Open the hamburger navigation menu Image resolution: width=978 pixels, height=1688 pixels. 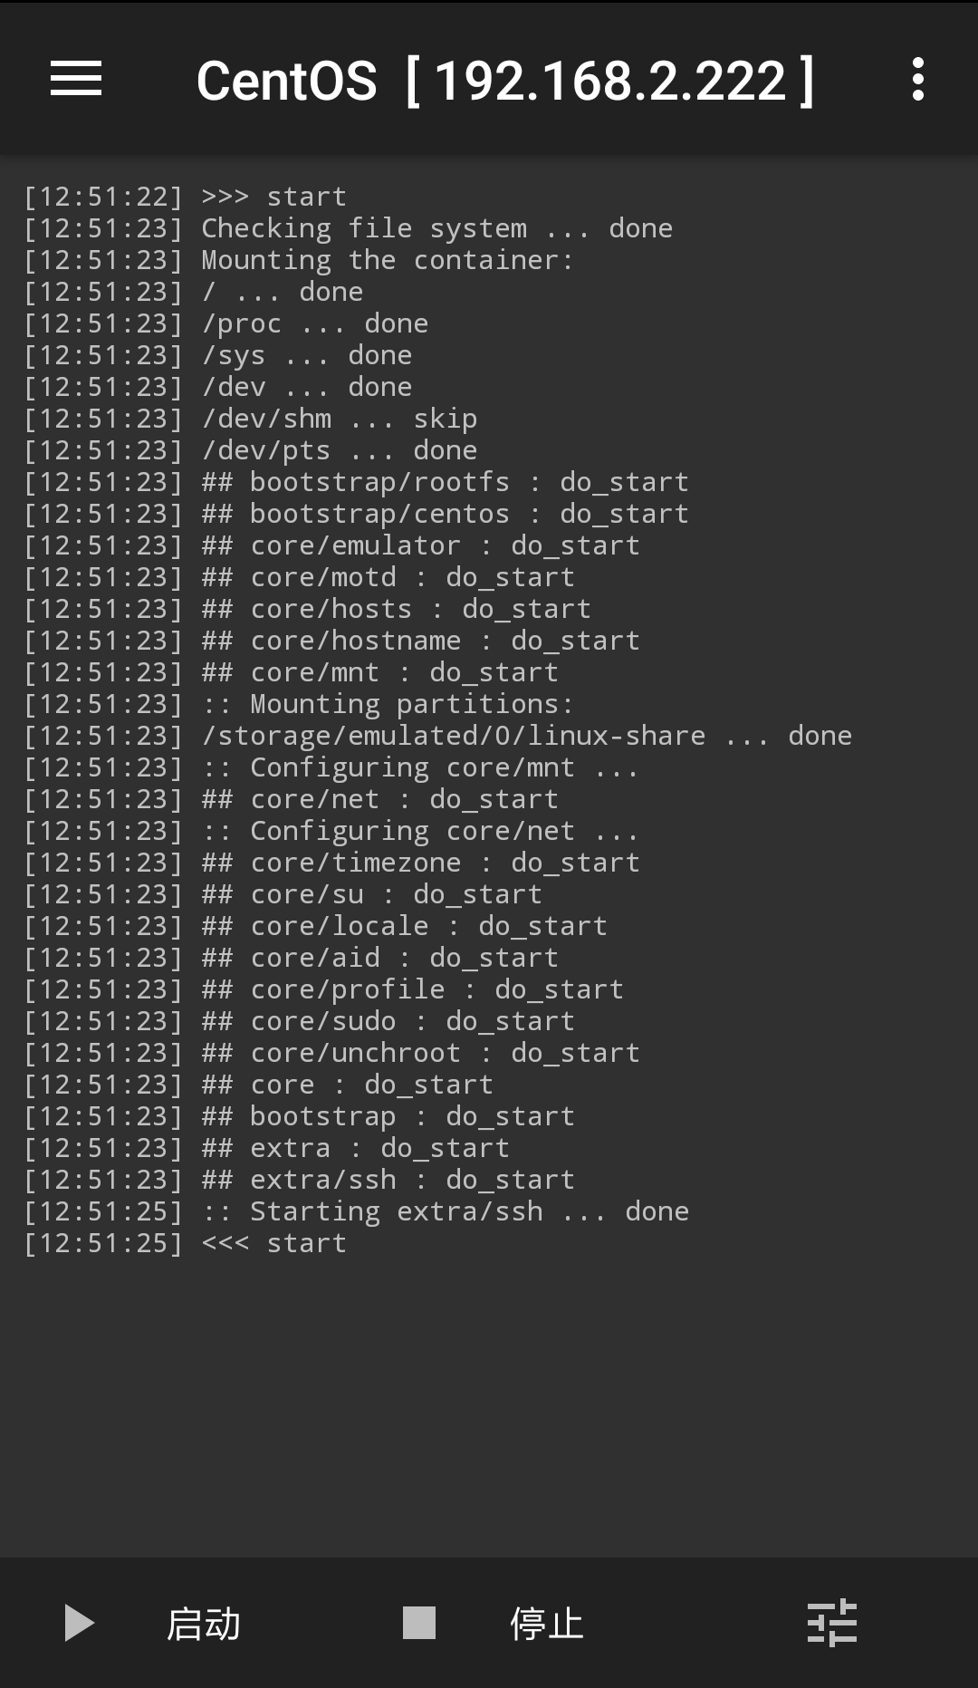[x=76, y=79]
